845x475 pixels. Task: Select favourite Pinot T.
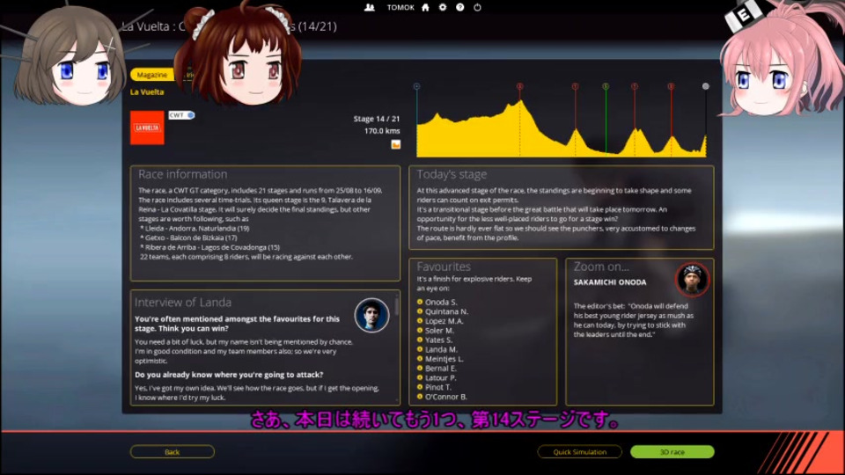(438, 387)
